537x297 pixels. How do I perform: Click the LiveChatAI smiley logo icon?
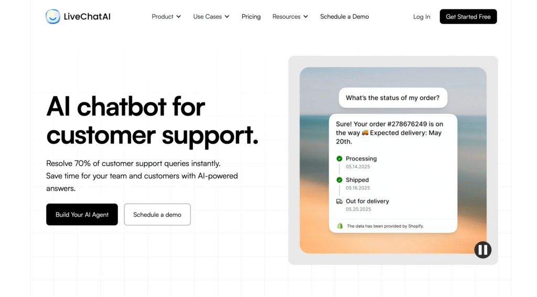pos(53,17)
